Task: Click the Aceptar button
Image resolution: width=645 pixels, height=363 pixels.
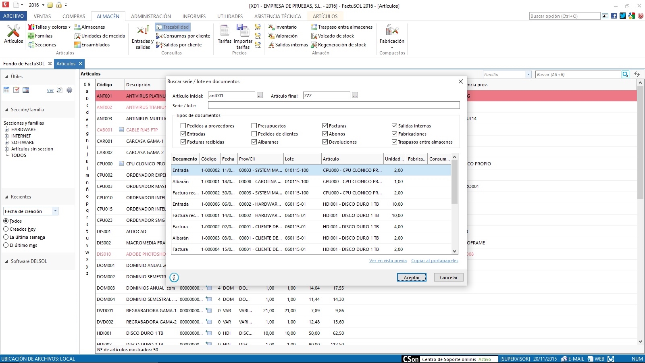Action: pos(412,277)
